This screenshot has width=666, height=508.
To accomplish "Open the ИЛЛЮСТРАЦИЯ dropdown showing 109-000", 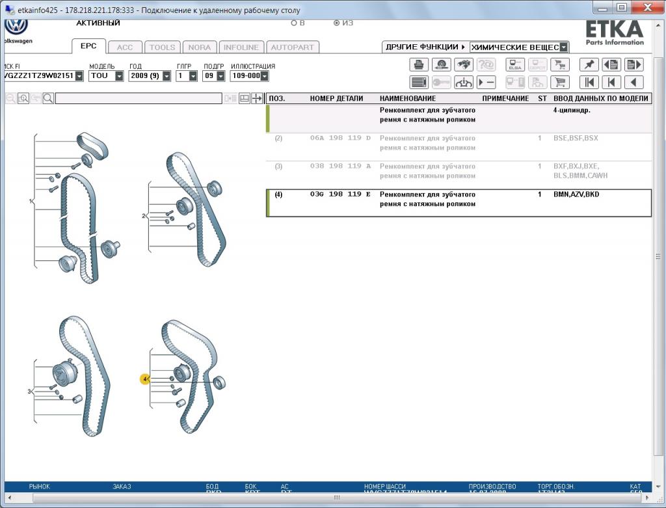I will 264,76.
